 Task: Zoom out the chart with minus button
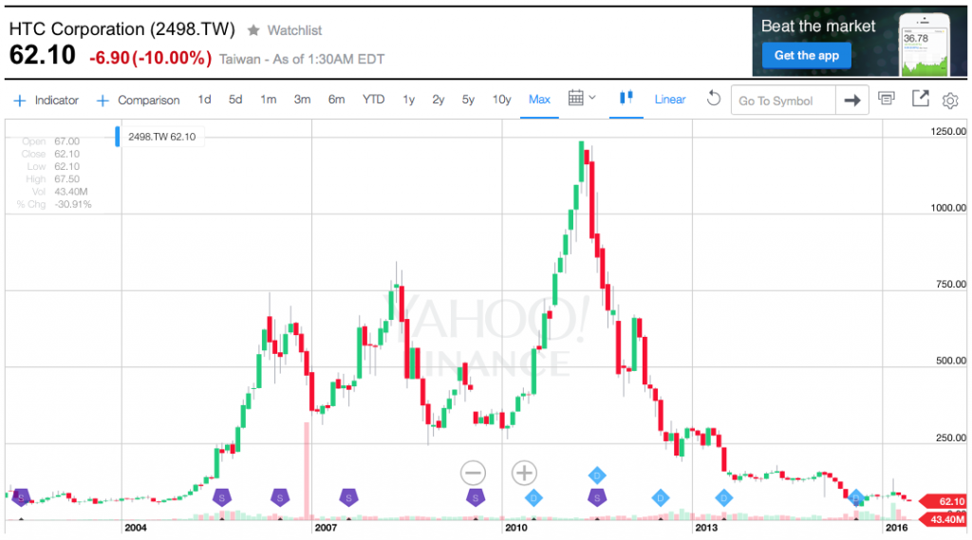tap(473, 473)
